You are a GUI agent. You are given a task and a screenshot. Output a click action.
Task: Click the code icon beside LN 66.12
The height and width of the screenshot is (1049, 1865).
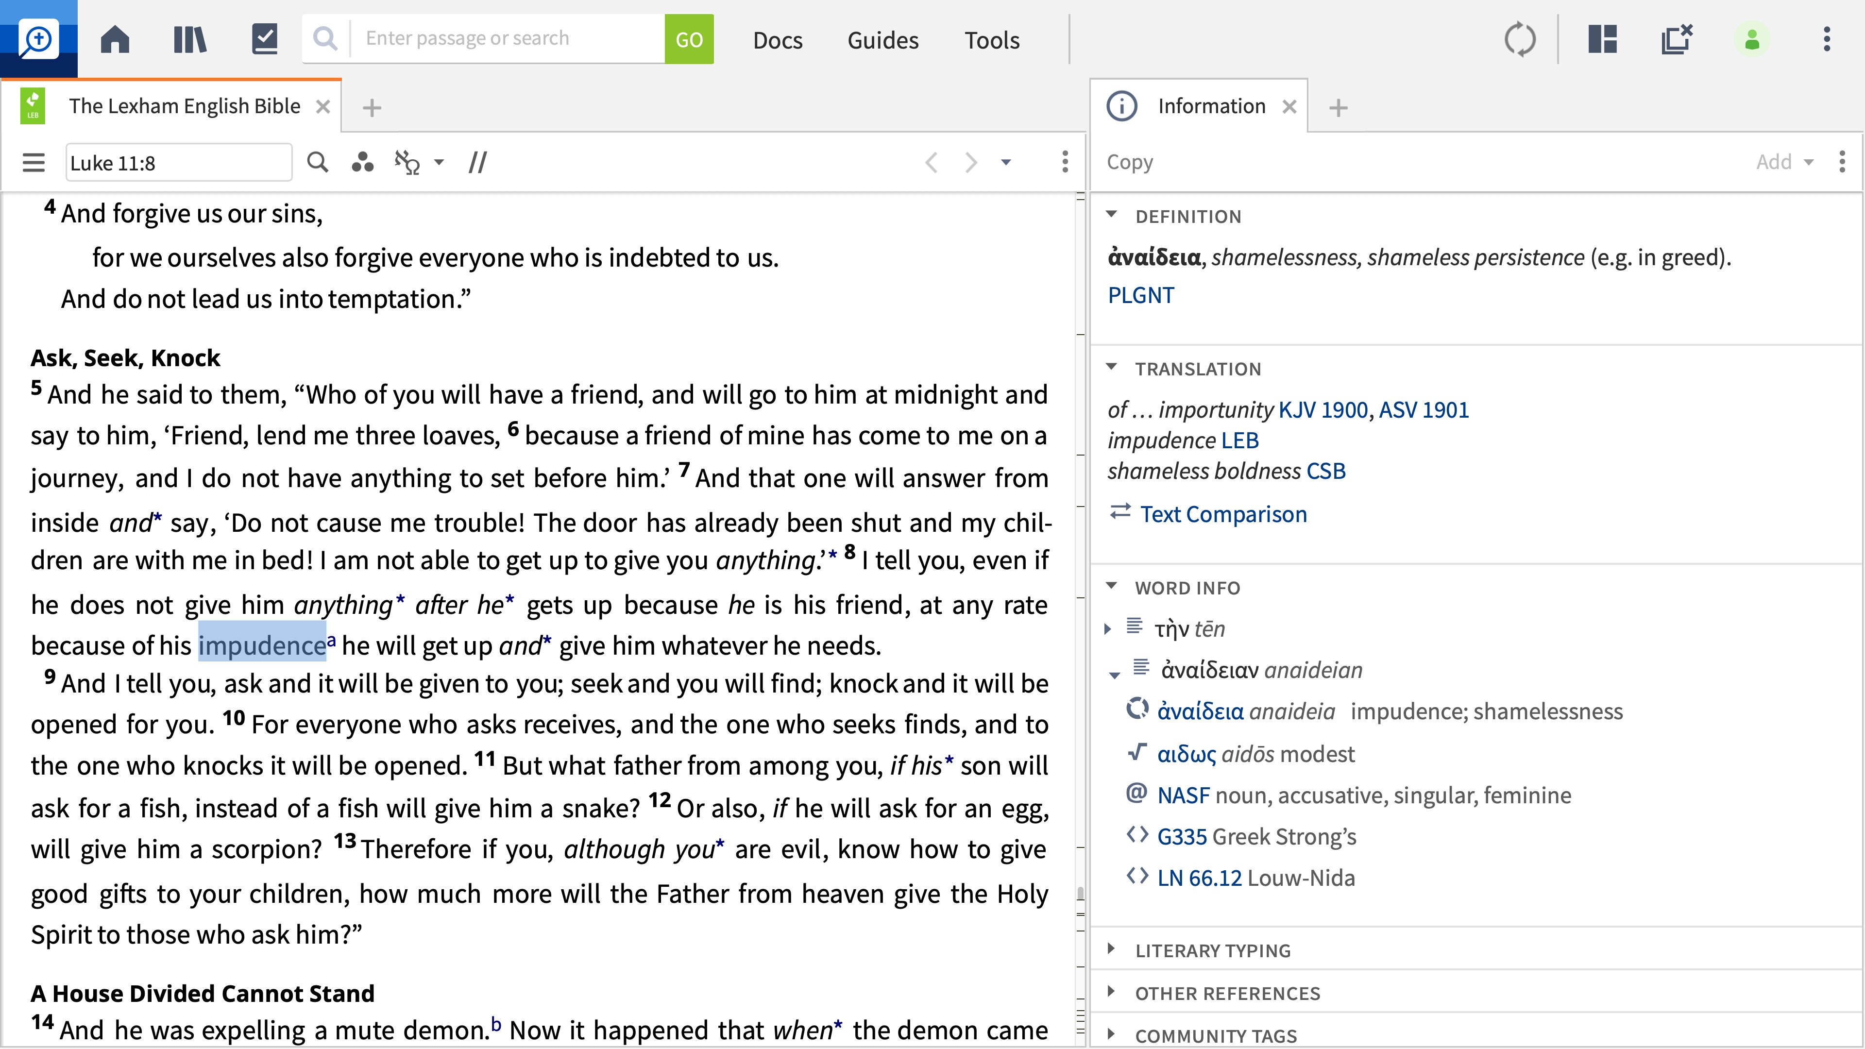[x=1137, y=876]
